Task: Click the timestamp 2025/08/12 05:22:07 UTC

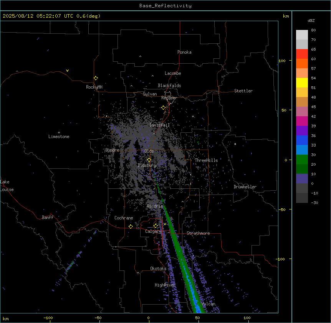Action: (38, 16)
